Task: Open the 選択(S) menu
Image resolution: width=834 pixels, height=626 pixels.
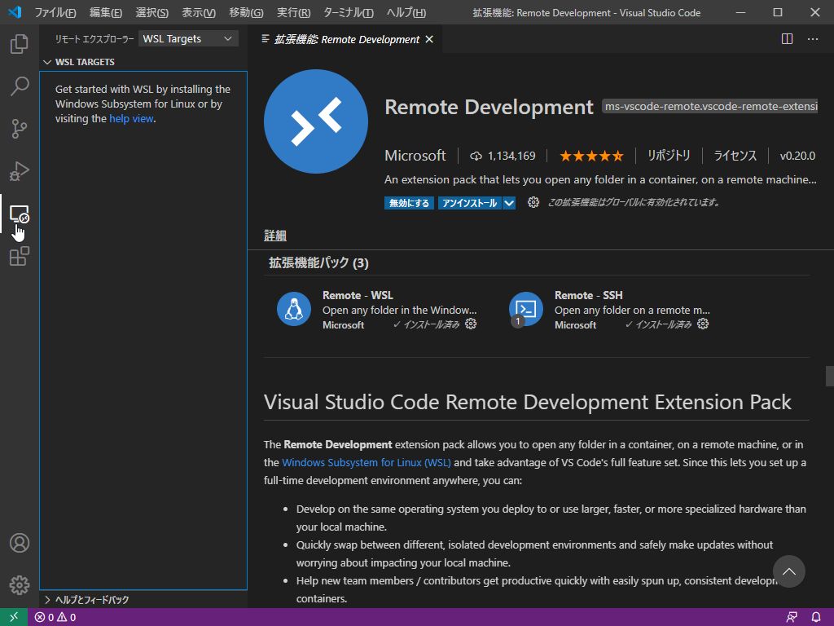Action: pos(151,12)
